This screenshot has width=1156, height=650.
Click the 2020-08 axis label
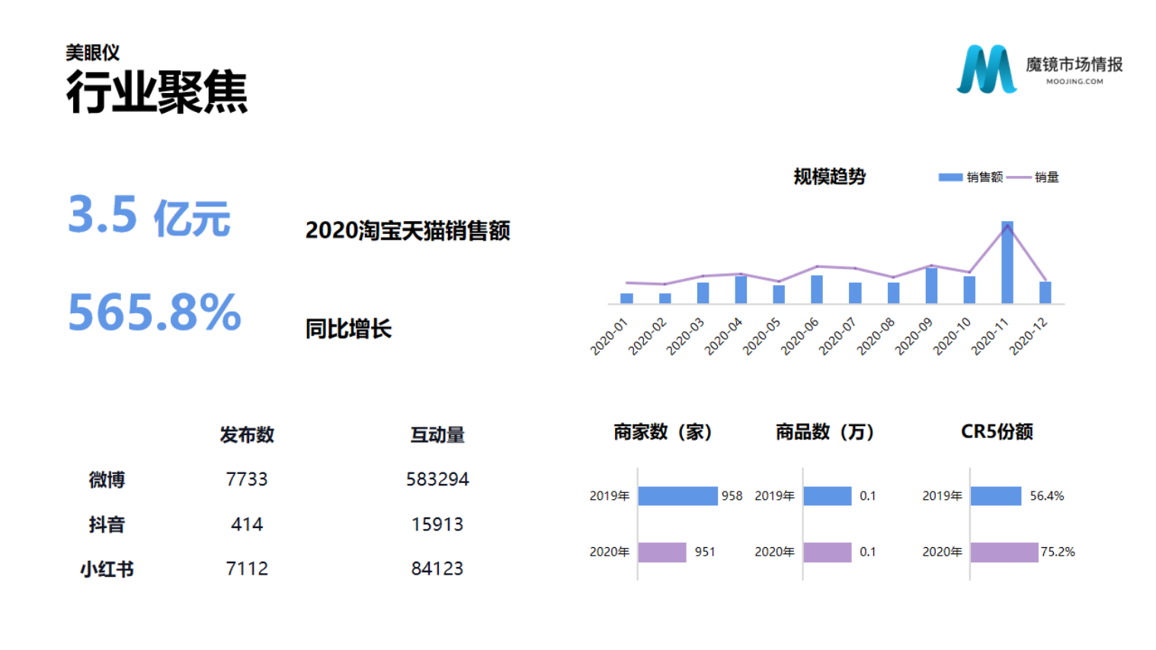tap(876, 336)
